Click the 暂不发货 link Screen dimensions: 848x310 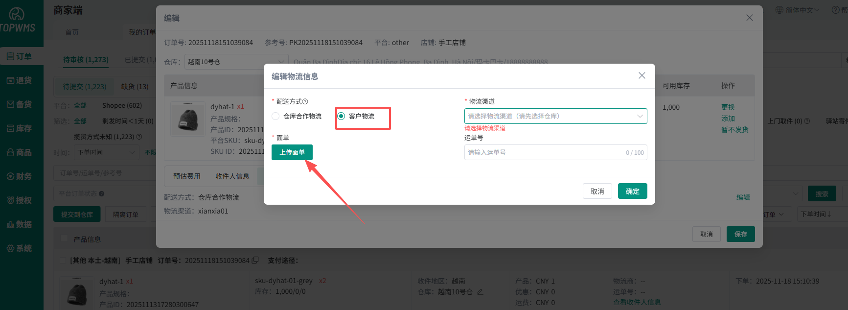pos(734,130)
